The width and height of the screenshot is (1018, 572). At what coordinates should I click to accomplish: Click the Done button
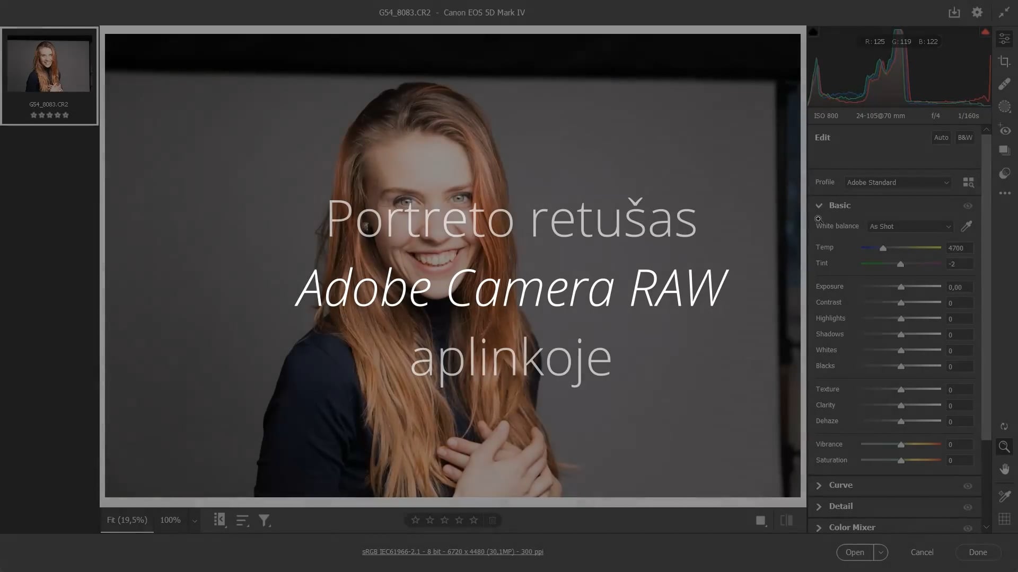point(978,552)
